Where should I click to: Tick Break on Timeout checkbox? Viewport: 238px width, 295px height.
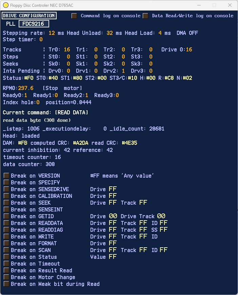pyautogui.click(x=6, y=264)
